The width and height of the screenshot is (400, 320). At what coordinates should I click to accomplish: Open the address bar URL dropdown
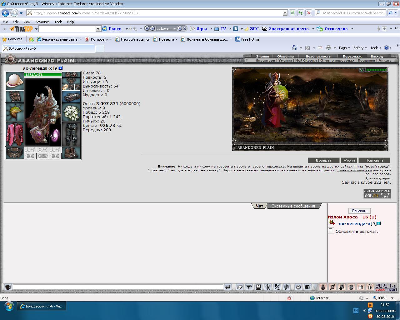[x=285, y=13]
